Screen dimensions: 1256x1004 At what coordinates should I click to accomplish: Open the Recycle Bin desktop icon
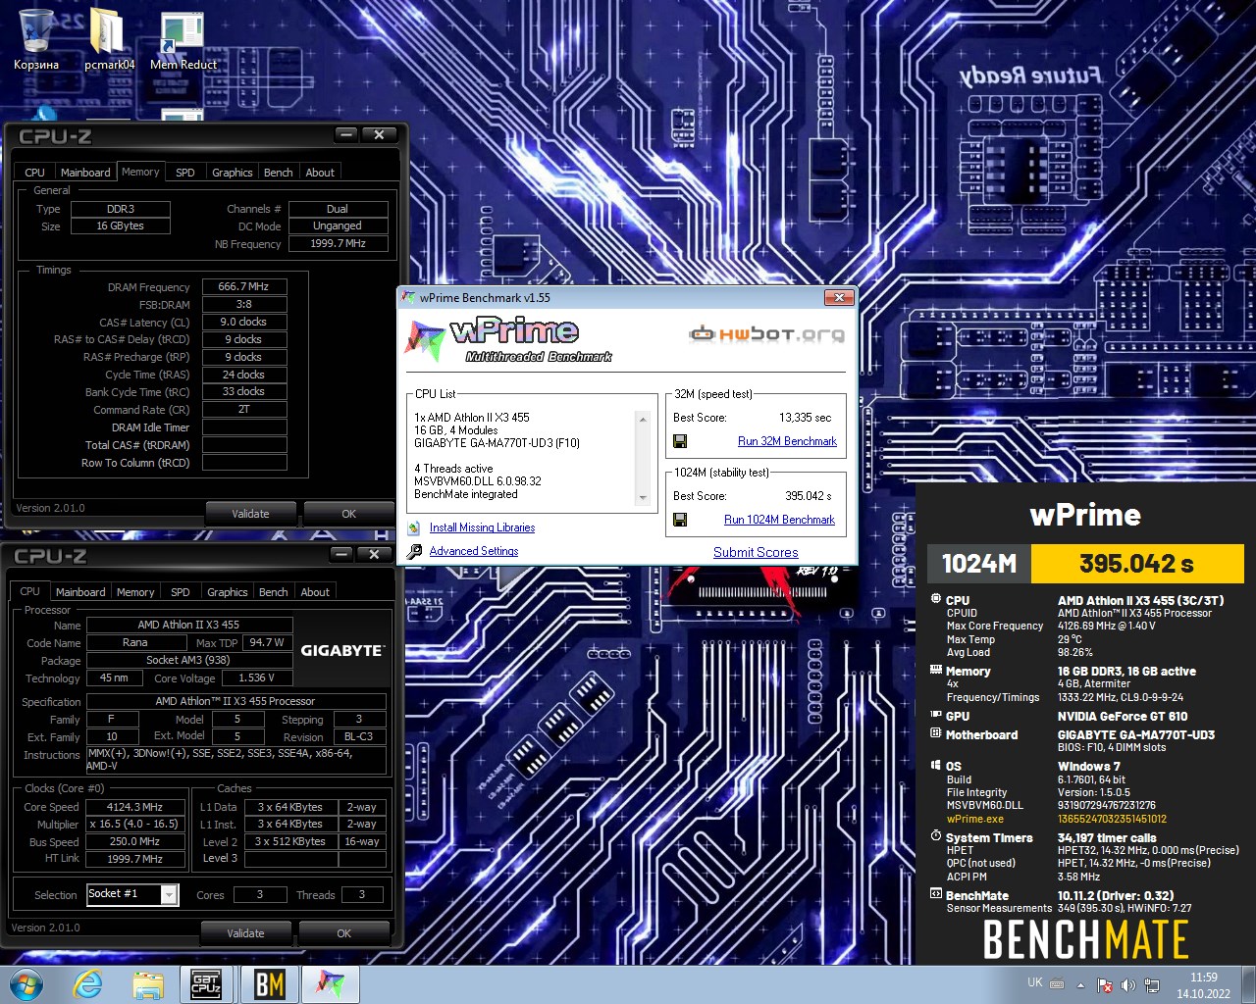pyautogui.click(x=36, y=39)
